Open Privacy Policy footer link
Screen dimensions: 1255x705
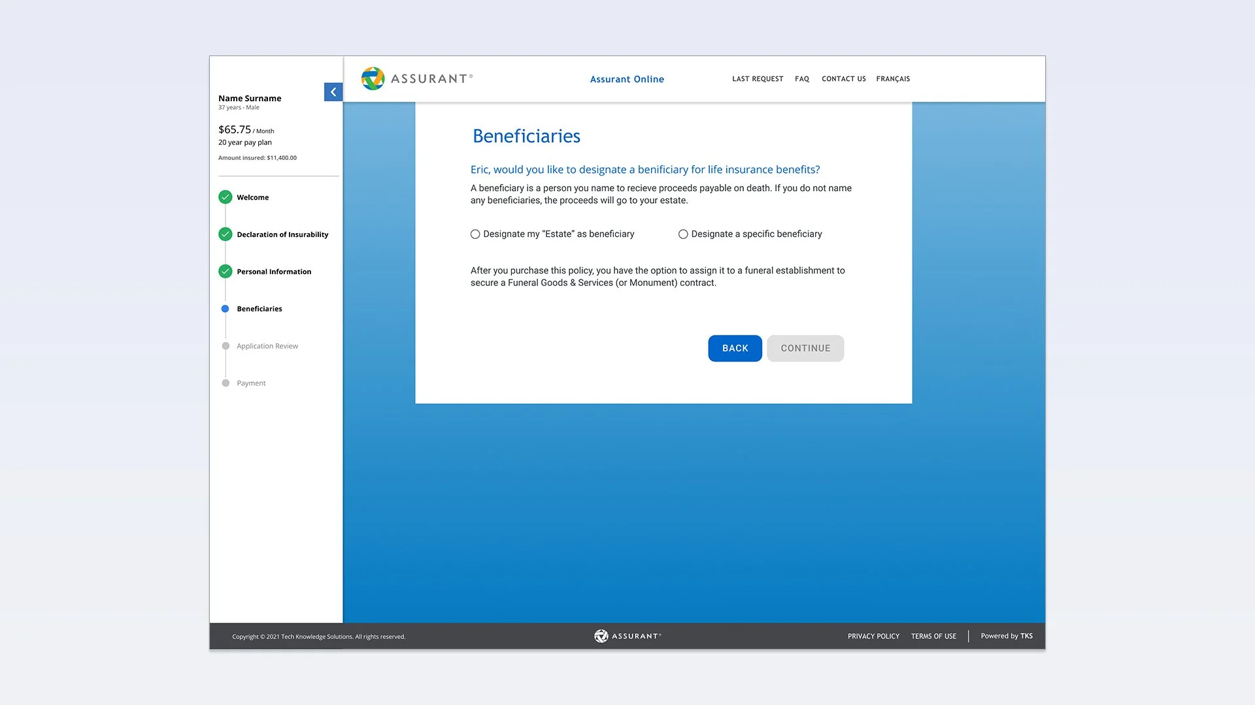(x=873, y=636)
